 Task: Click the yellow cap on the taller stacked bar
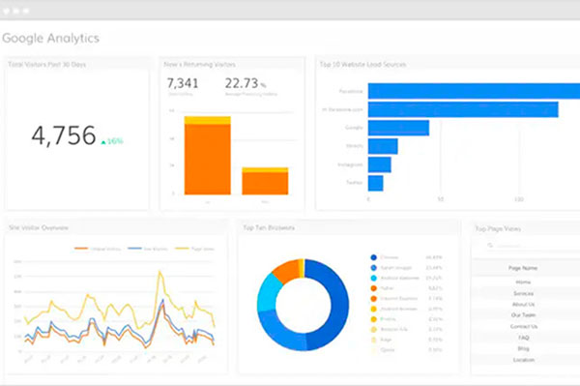point(208,120)
